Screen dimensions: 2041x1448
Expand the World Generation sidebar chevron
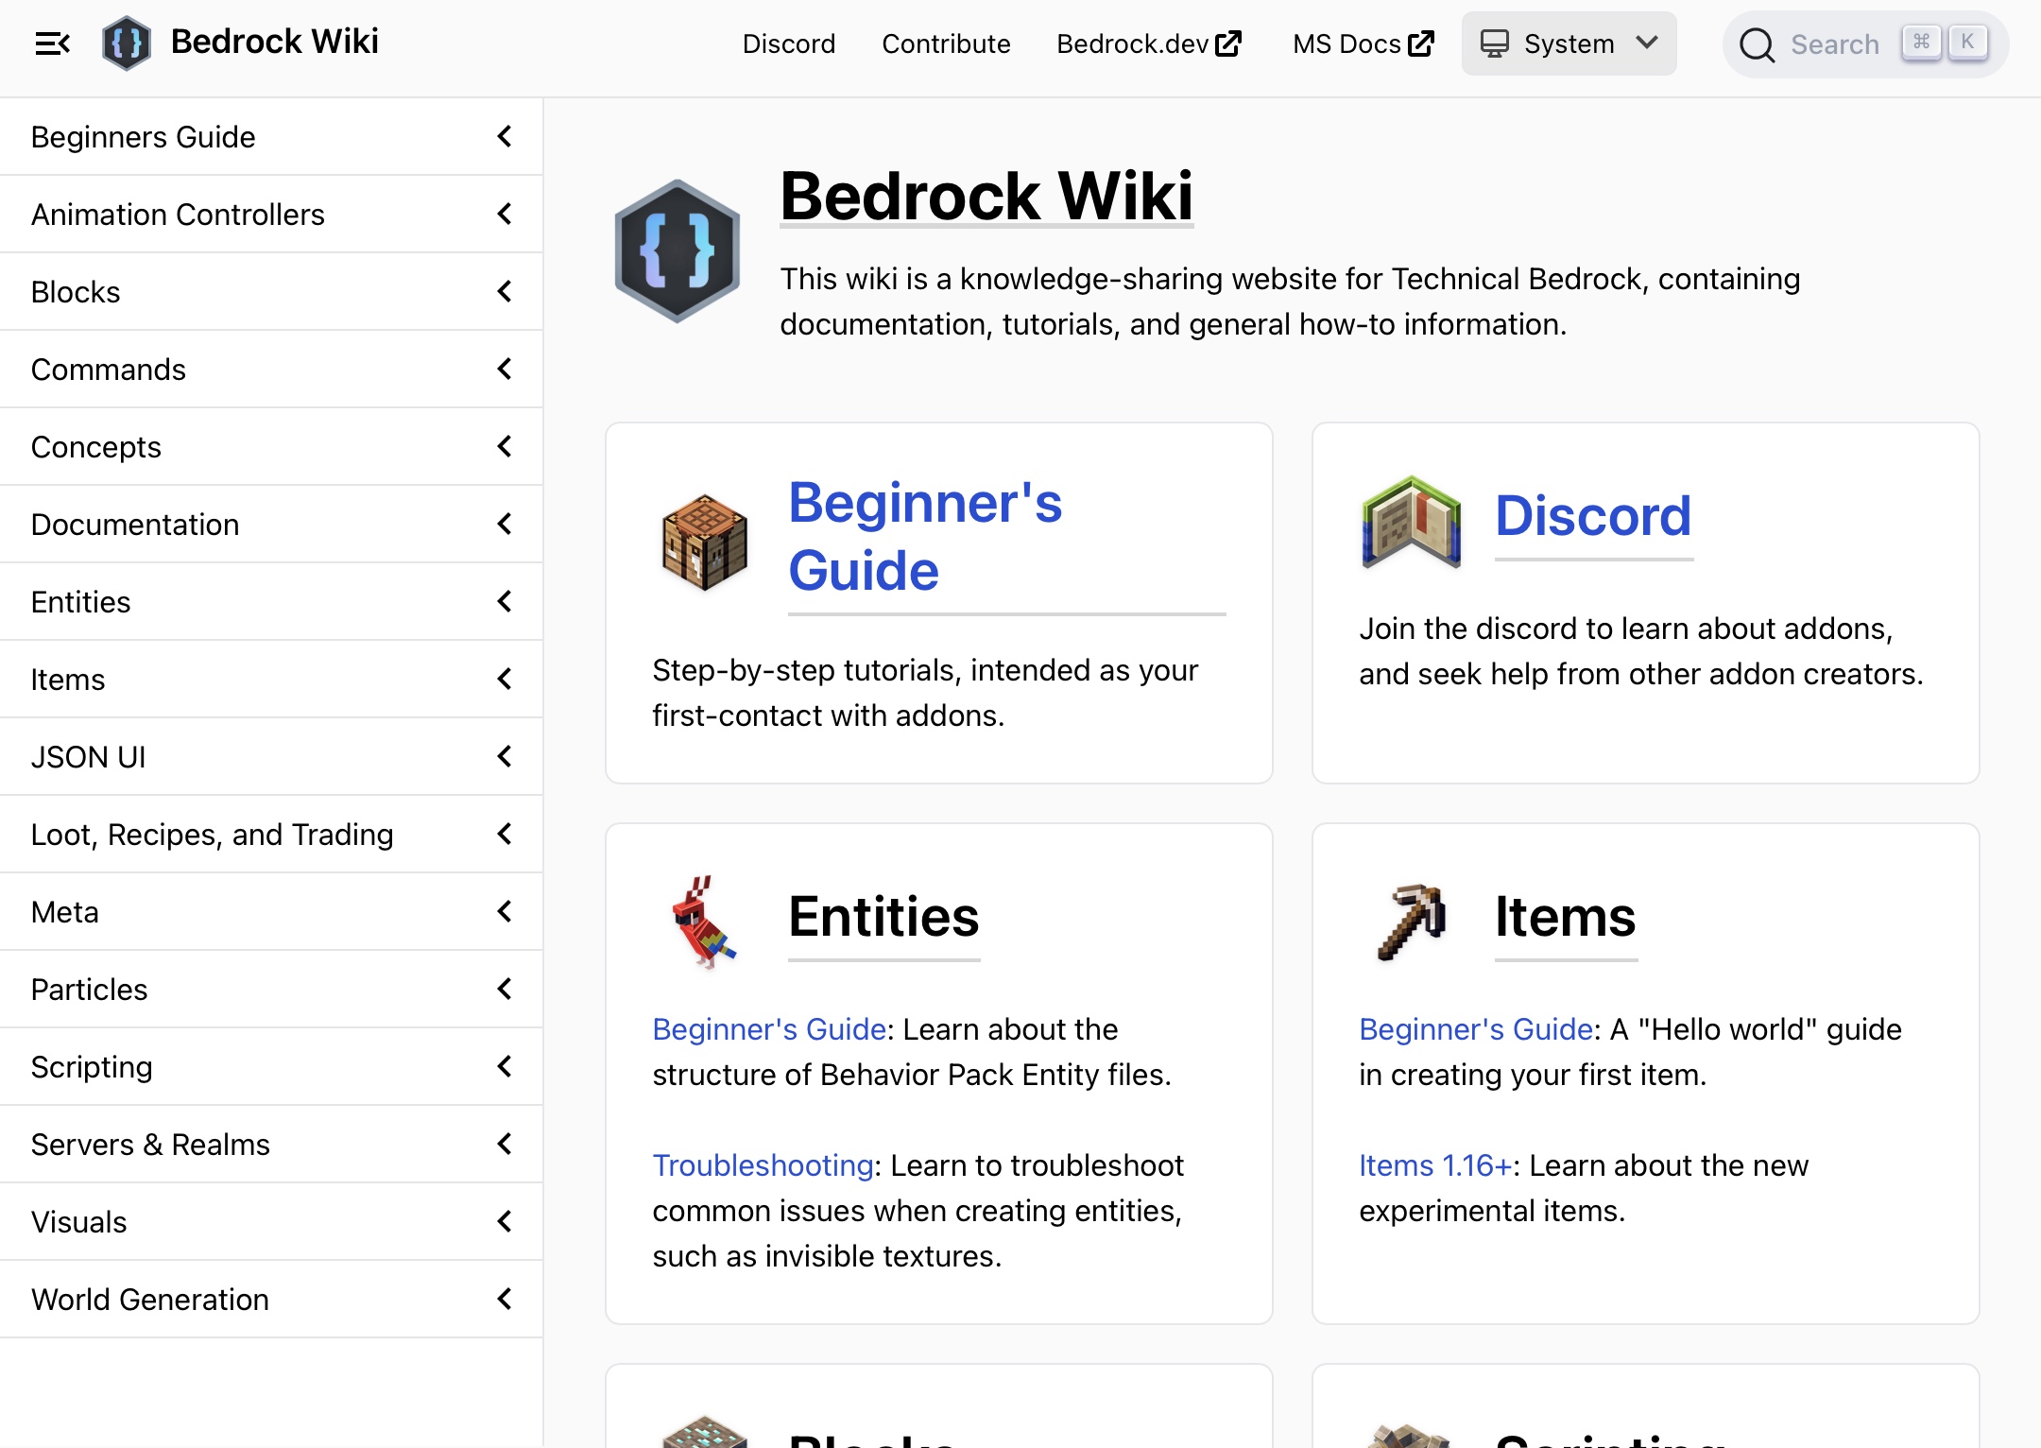pos(505,1300)
